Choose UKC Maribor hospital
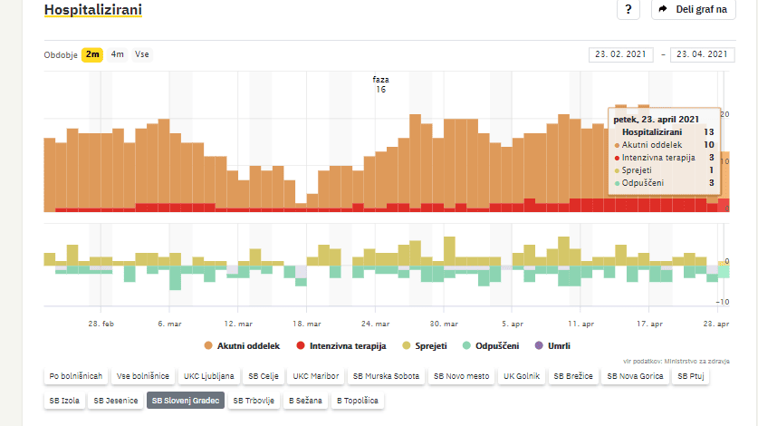 [x=316, y=375]
